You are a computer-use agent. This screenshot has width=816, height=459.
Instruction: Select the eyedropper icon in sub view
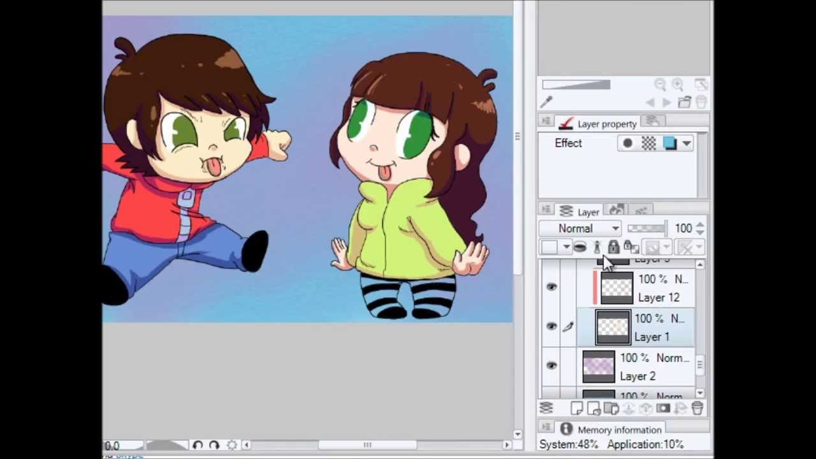pos(546,102)
